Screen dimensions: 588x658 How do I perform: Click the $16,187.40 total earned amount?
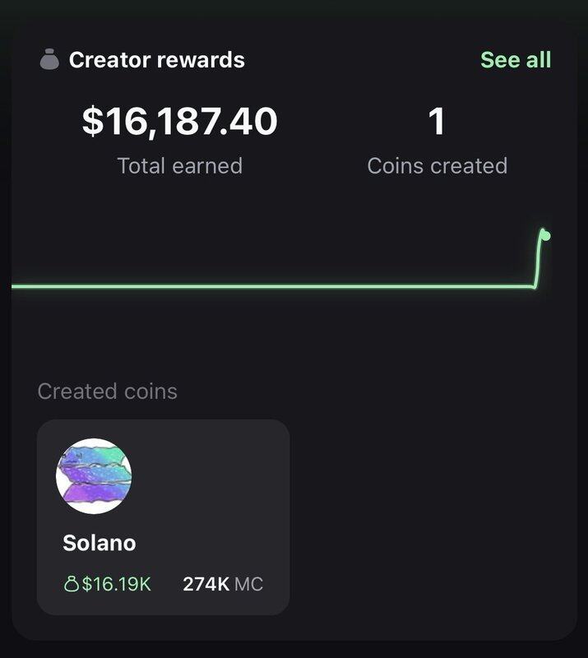coord(180,122)
